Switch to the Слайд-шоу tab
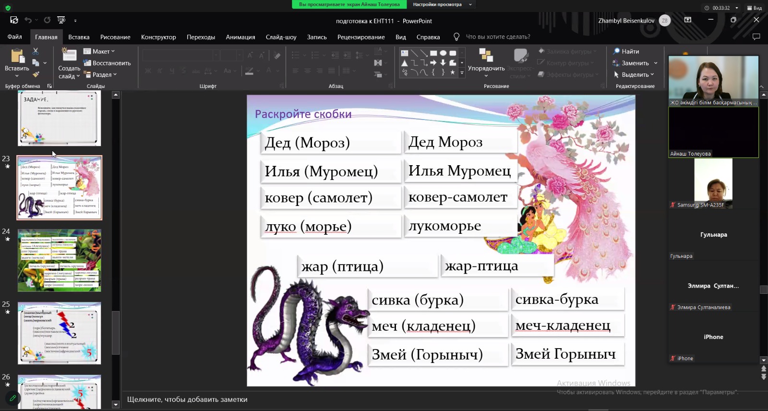 pyautogui.click(x=281, y=37)
